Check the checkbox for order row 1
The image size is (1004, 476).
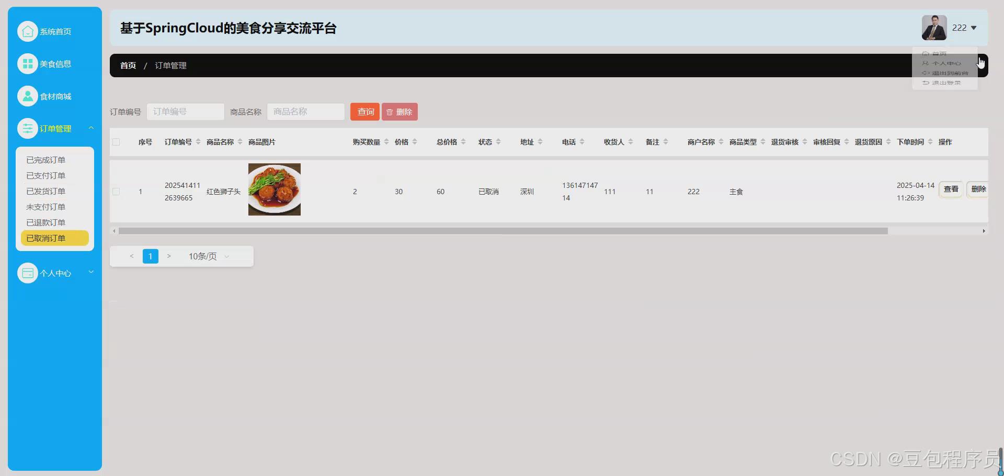(x=116, y=192)
